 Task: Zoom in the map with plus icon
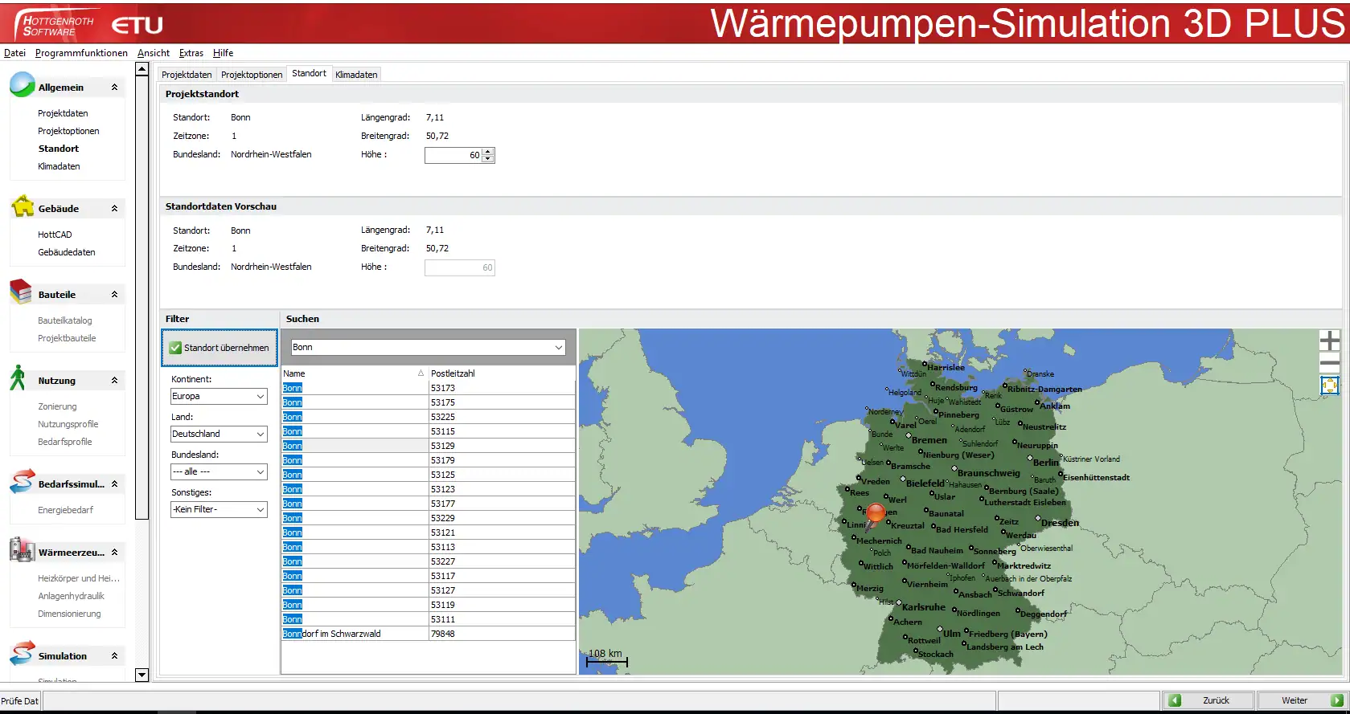coord(1329,341)
